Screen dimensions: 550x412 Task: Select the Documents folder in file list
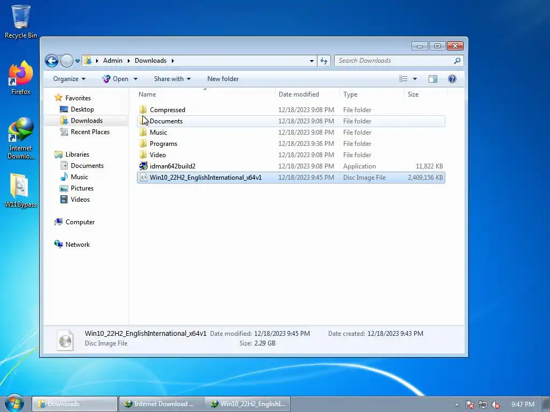291,121
